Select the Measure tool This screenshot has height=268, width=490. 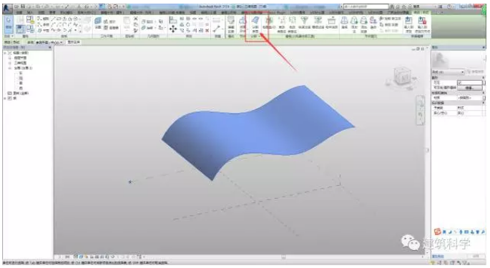[x=216, y=29]
